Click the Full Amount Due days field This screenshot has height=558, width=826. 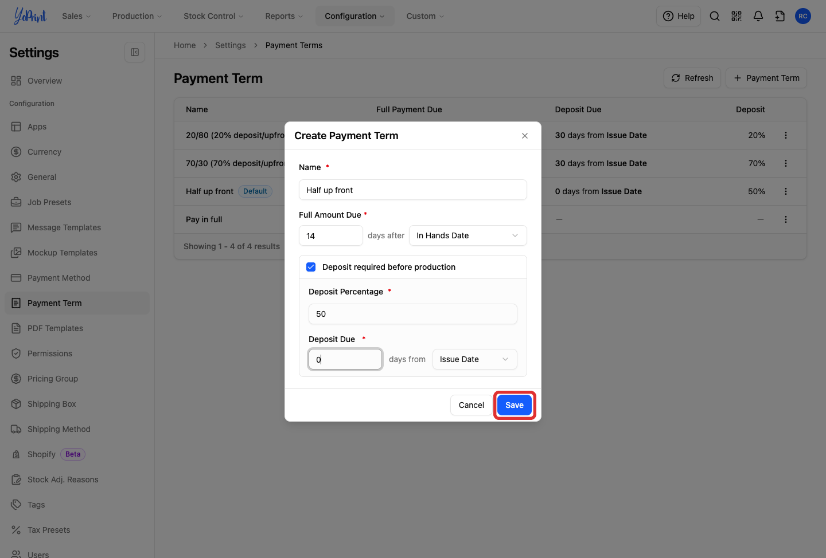[x=331, y=235]
